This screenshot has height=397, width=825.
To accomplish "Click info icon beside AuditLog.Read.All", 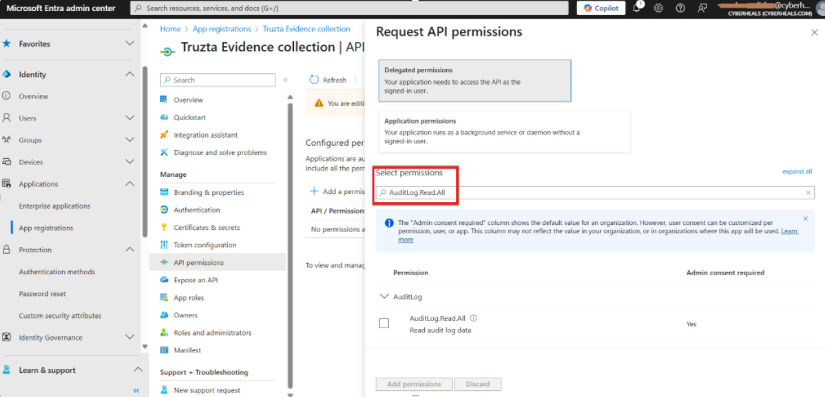I will tap(473, 318).
